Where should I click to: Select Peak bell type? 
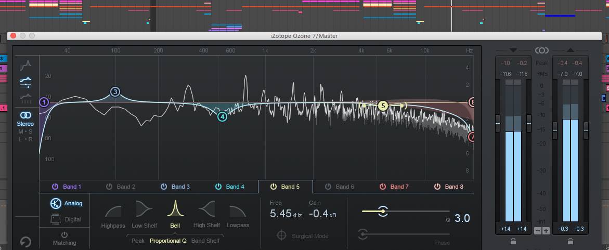tap(138, 241)
